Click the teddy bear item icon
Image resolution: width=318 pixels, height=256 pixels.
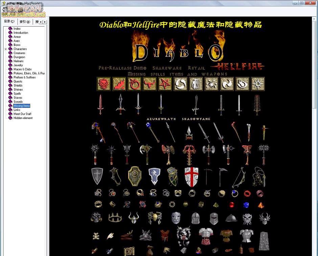[x=96, y=236]
